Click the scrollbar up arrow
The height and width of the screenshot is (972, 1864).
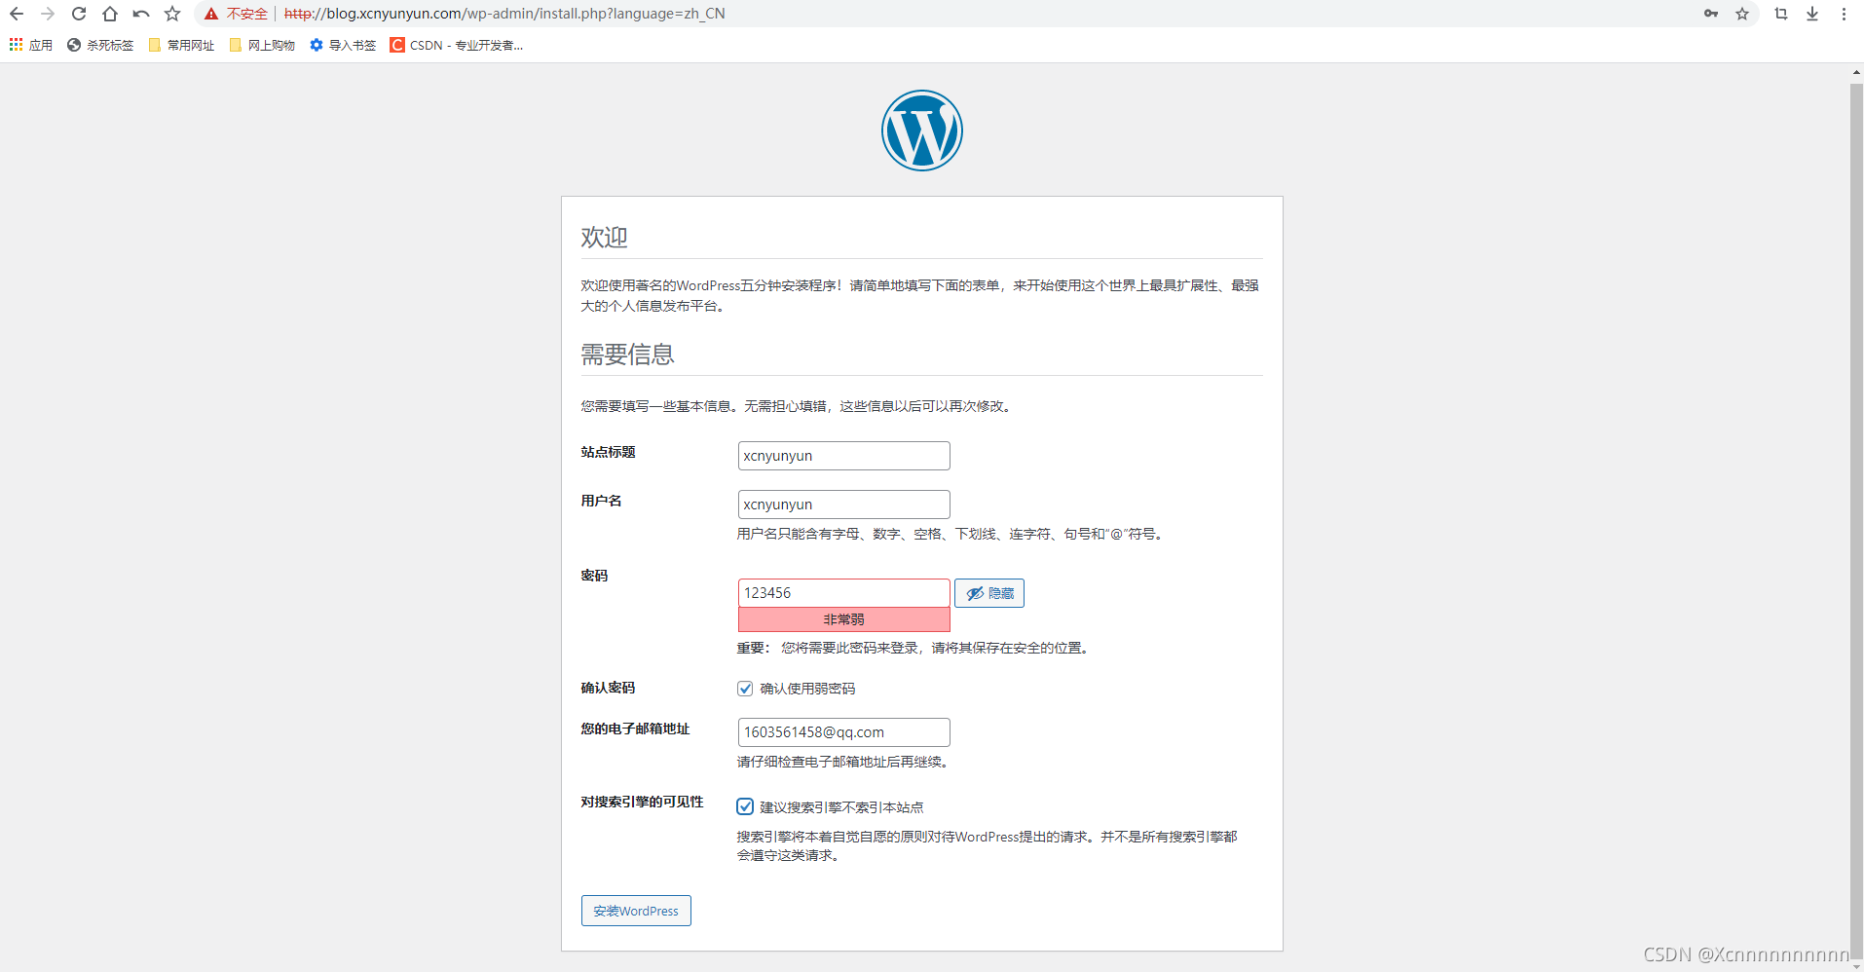[1856, 72]
